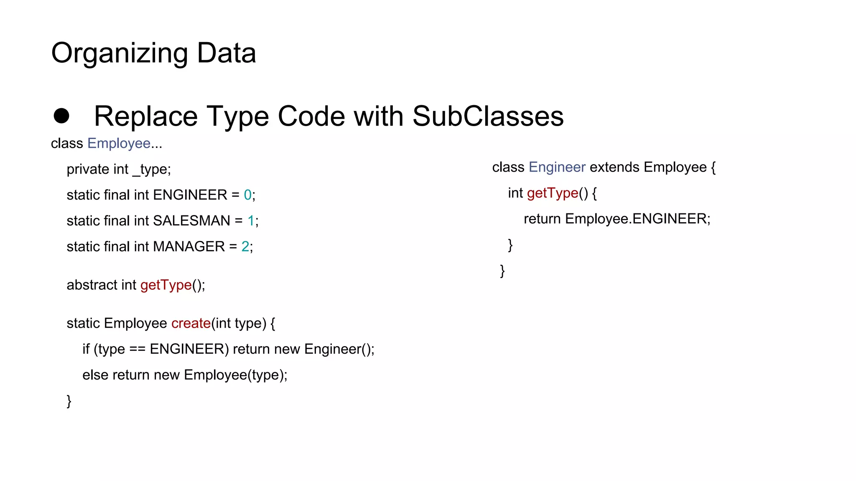Click the red "create" method name
The width and height of the screenshot is (856, 481).
(x=191, y=323)
